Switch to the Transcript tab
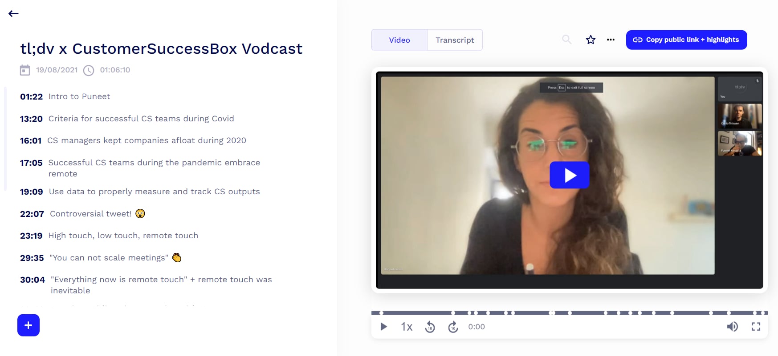Image resolution: width=778 pixels, height=356 pixels. pyautogui.click(x=455, y=40)
